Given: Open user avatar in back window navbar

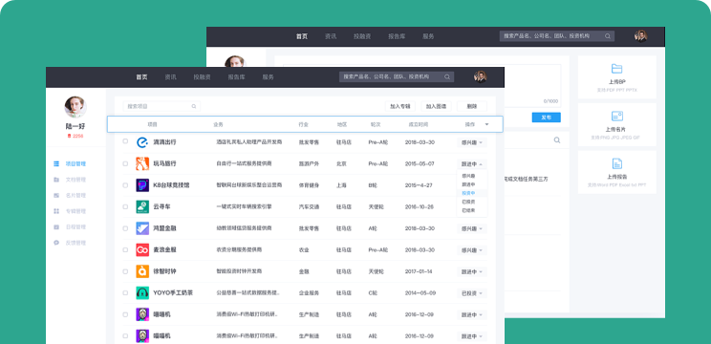Looking at the screenshot, I should 640,36.
